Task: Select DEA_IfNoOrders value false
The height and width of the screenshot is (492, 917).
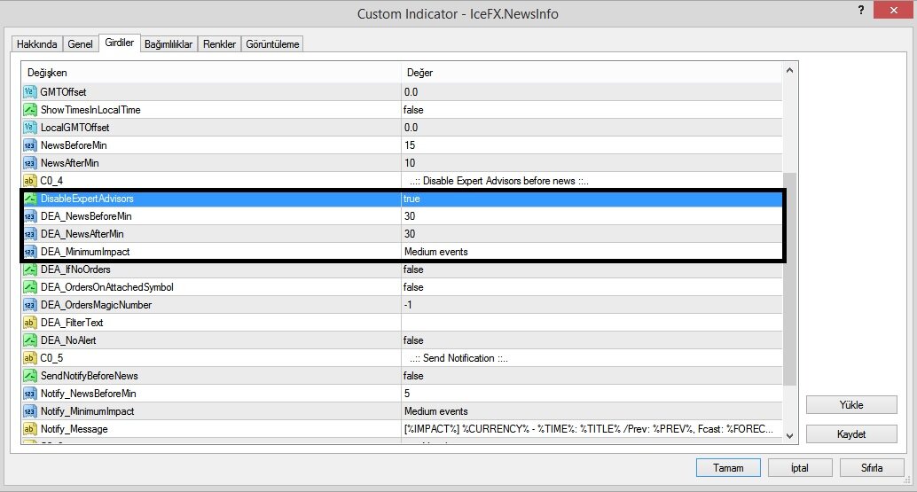Action: pos(413,269)
